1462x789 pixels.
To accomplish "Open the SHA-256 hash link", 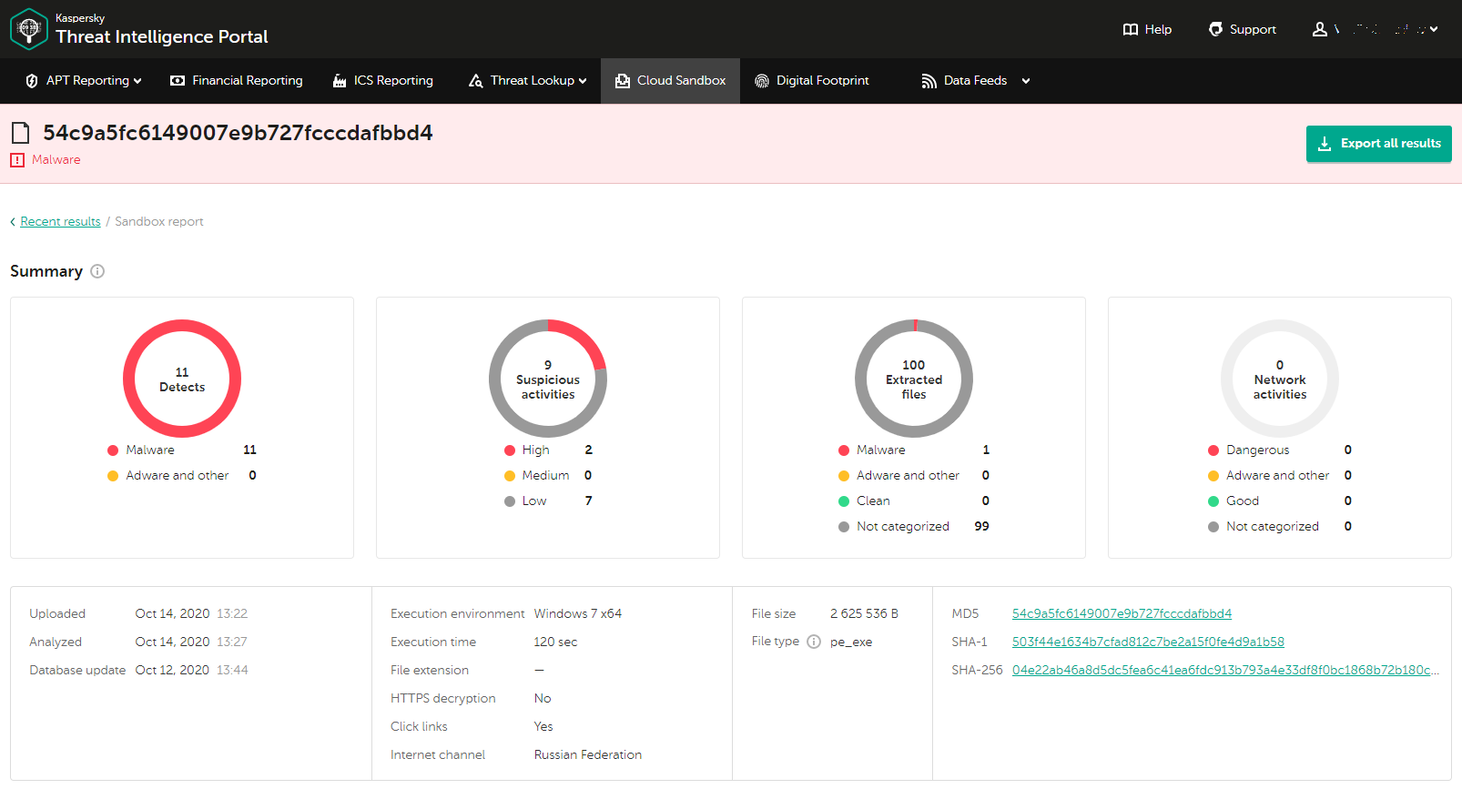I will pos(1225,671).
